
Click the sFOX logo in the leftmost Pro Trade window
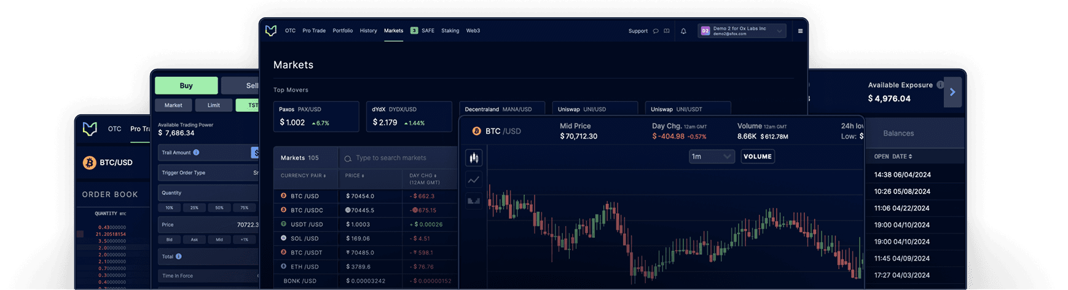pyautogui.click(x=90, y=129)
